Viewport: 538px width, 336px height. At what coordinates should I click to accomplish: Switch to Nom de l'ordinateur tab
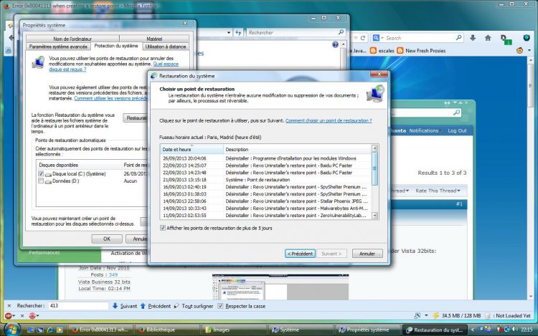72,39
